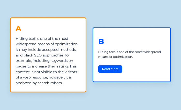Click card B's line "means of optimization."
The image size is (181, 110).
tap(115, 57)
